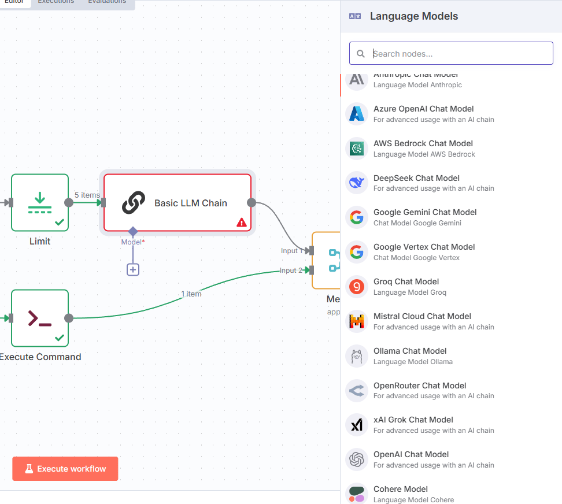The image size is (562, 504).
Task: Click the 'Execute Command' node label
Action: 40,357
